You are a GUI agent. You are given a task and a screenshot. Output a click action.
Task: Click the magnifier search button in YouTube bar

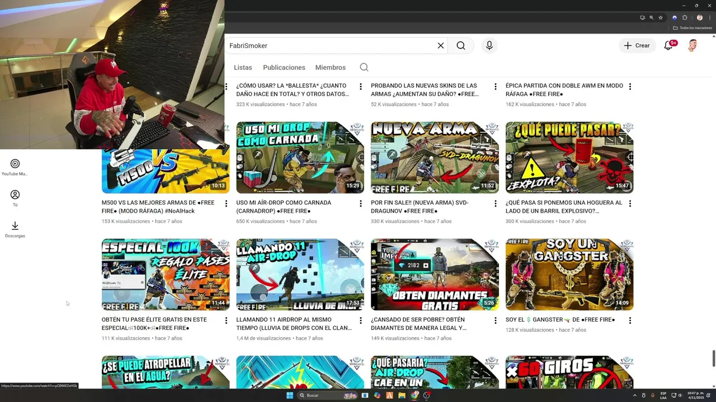click(x=461, y=46)
